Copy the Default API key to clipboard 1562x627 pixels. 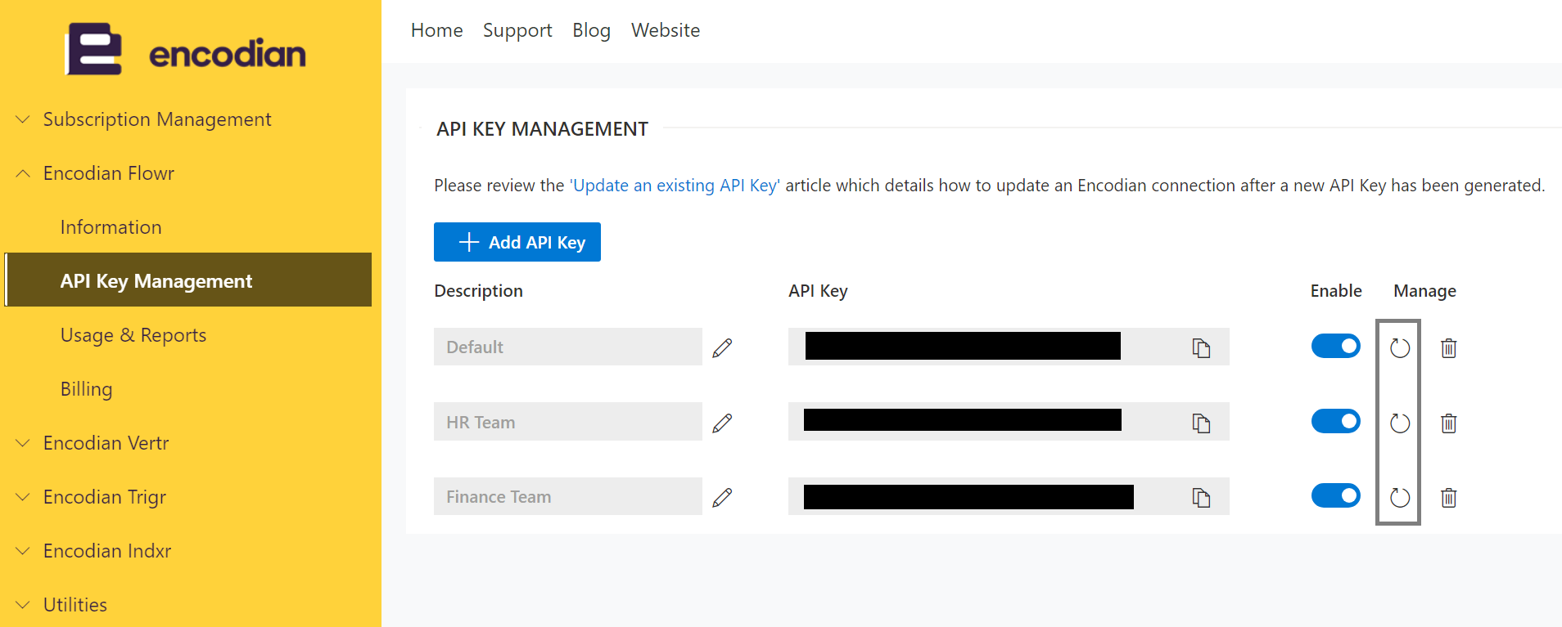pyautogui.click(x=1201, y=348)
